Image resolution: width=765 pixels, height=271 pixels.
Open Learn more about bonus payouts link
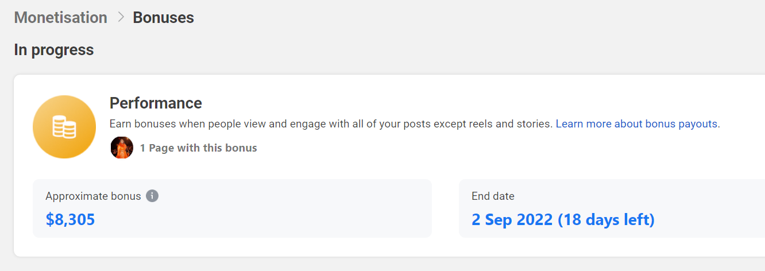pos(637,124)
